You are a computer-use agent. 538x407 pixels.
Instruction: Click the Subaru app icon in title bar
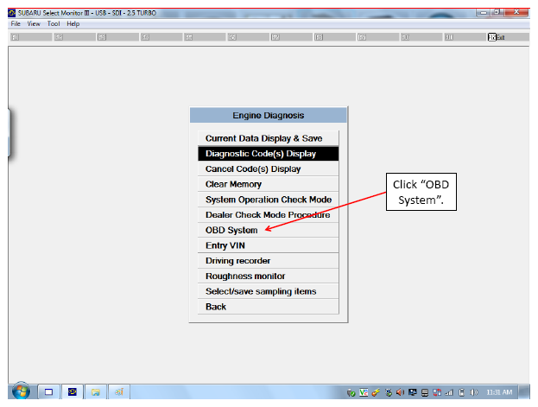[12, 13]
